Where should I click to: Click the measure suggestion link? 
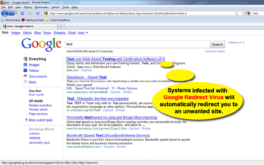35,138
